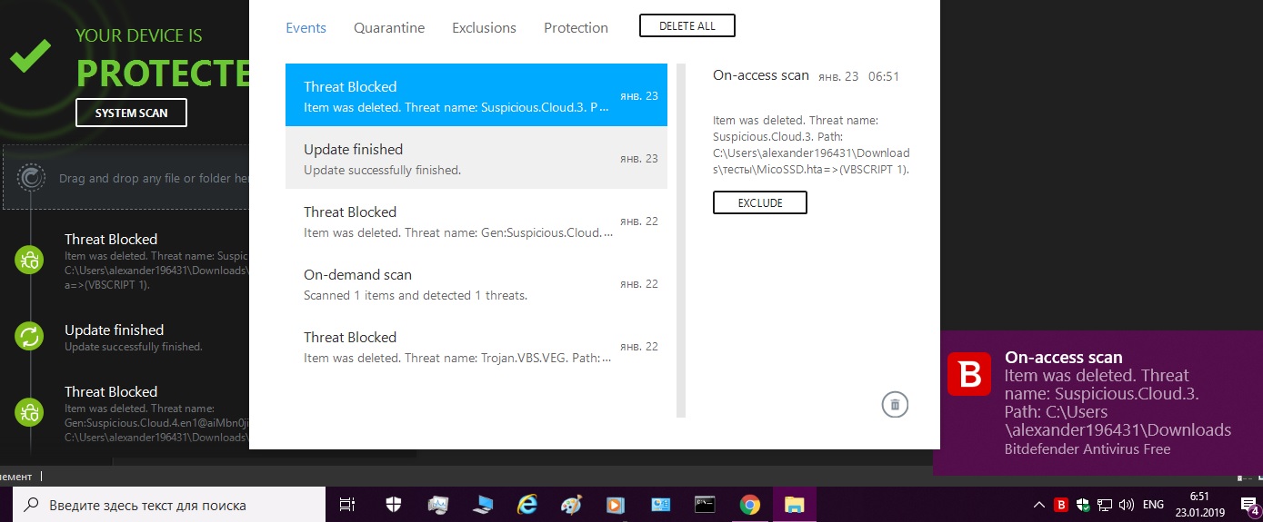Click the events list vertical scrollbar
Image resolution: width=1263 pixels, height=522 pixels.
[x=681, y=241]
